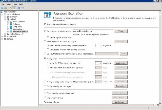Expand the Password Expiration node
This screenshot has height=110, width=162.
coord(8,32)
